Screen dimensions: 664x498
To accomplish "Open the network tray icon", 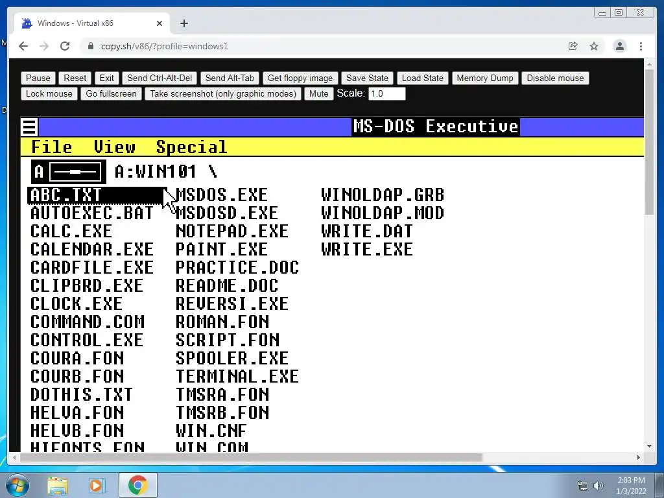I will point(583,486).
